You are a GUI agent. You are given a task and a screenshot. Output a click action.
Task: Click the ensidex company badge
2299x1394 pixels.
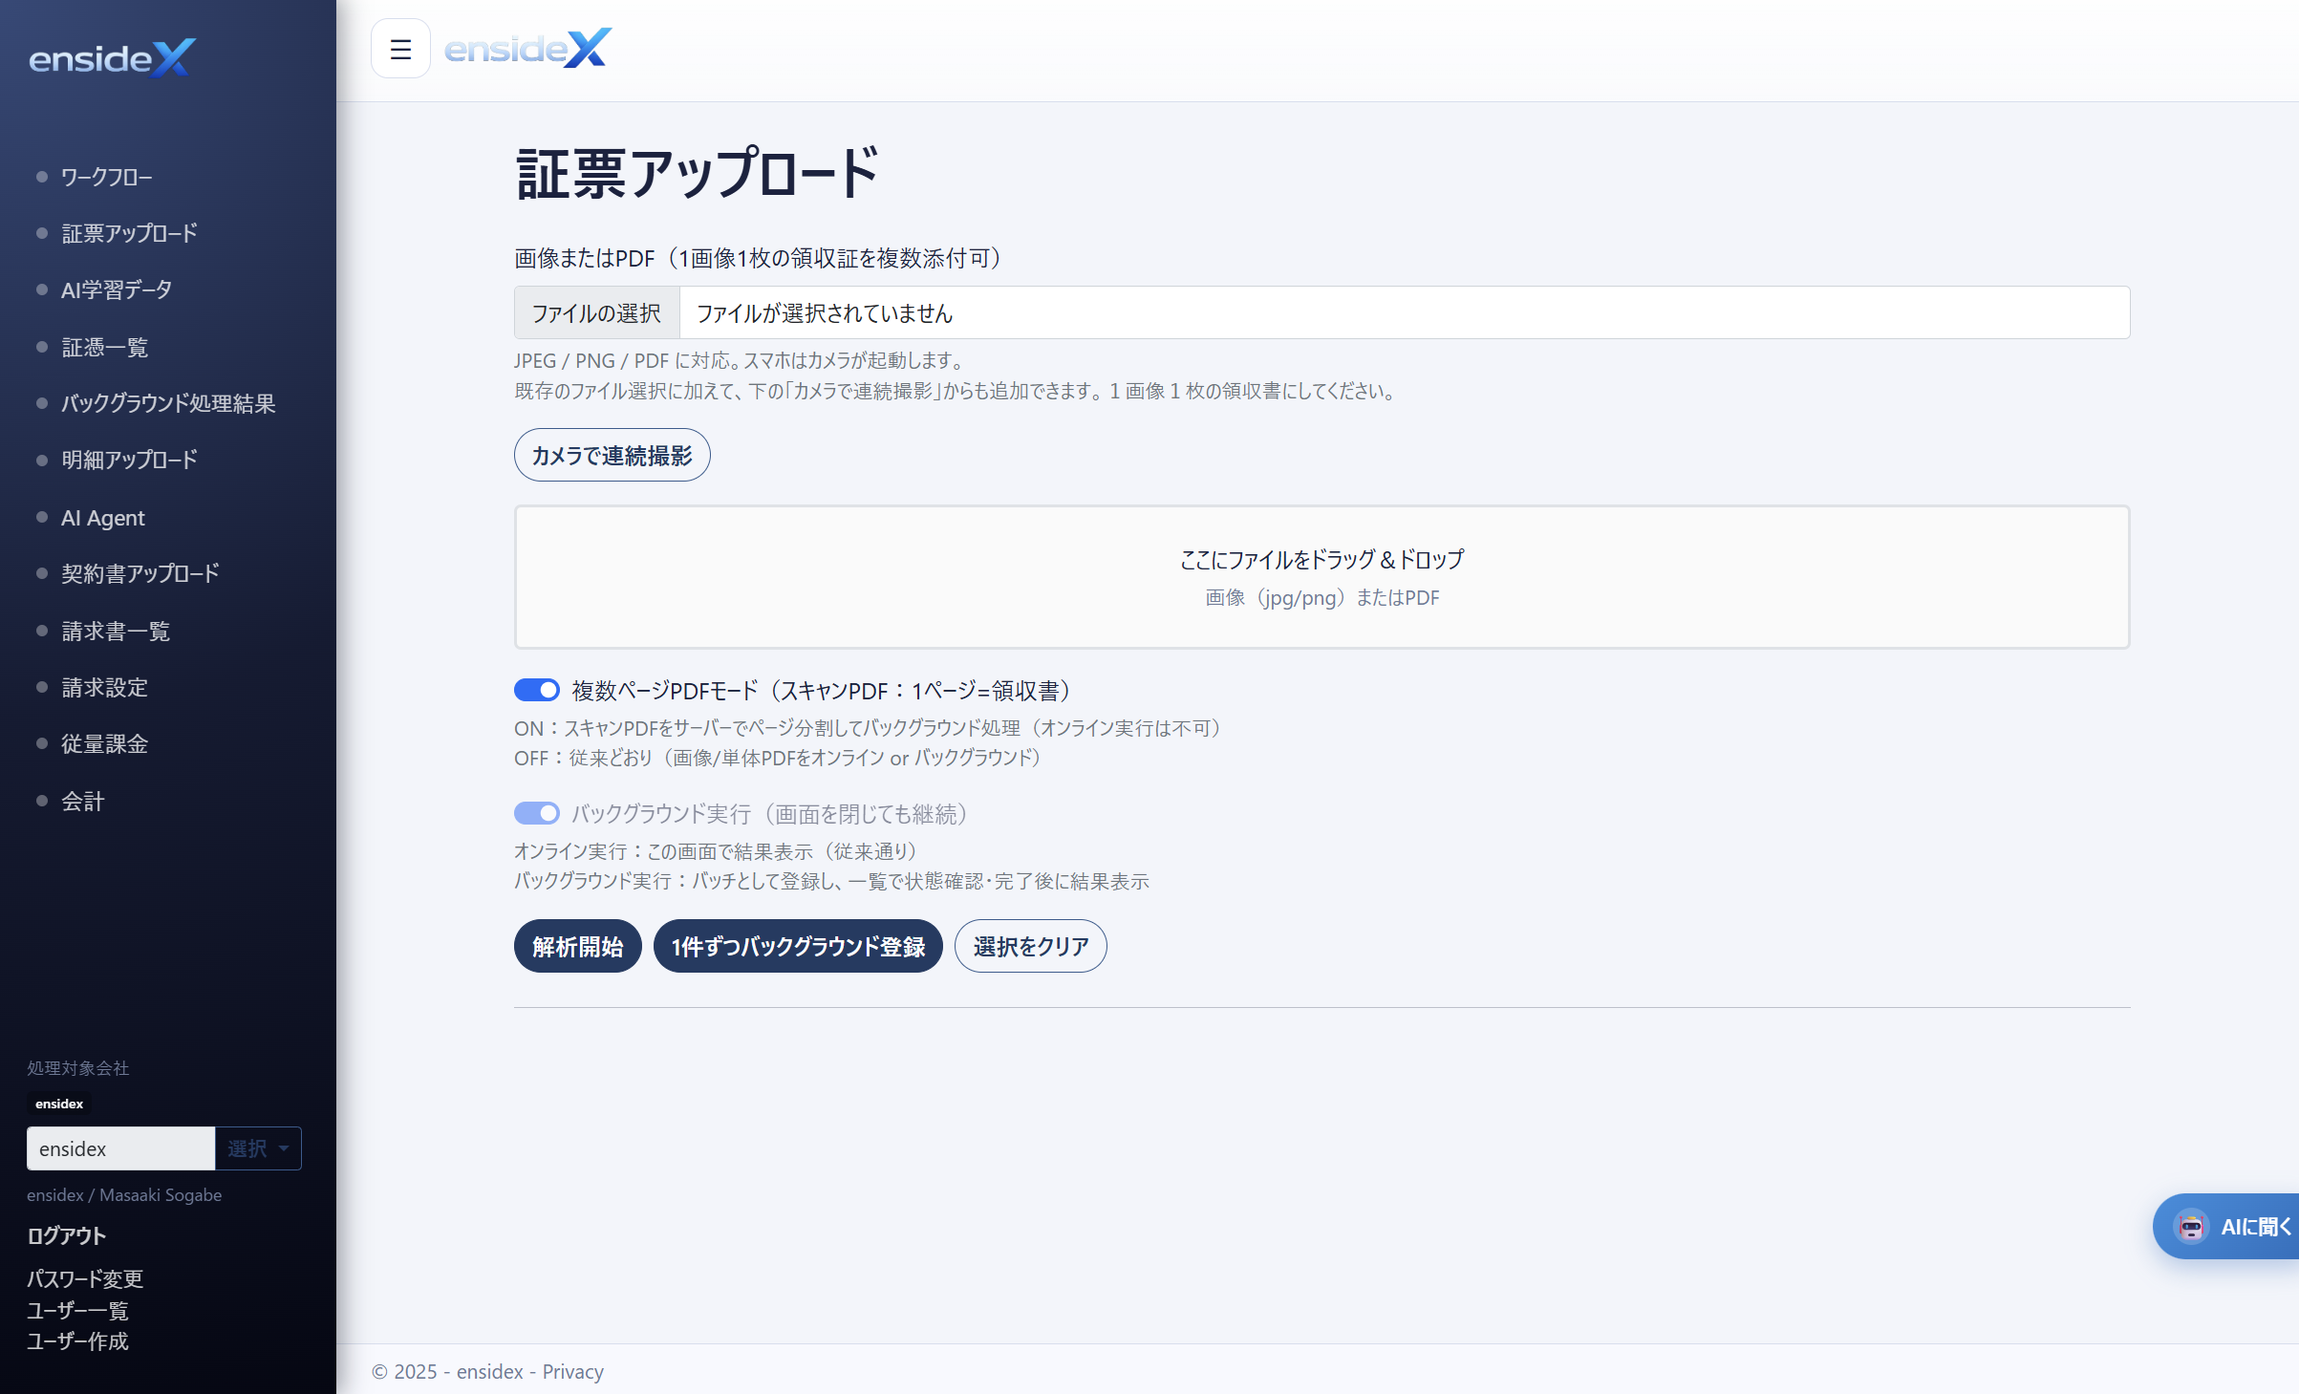pyautogui.click(x=59, y=1104)
